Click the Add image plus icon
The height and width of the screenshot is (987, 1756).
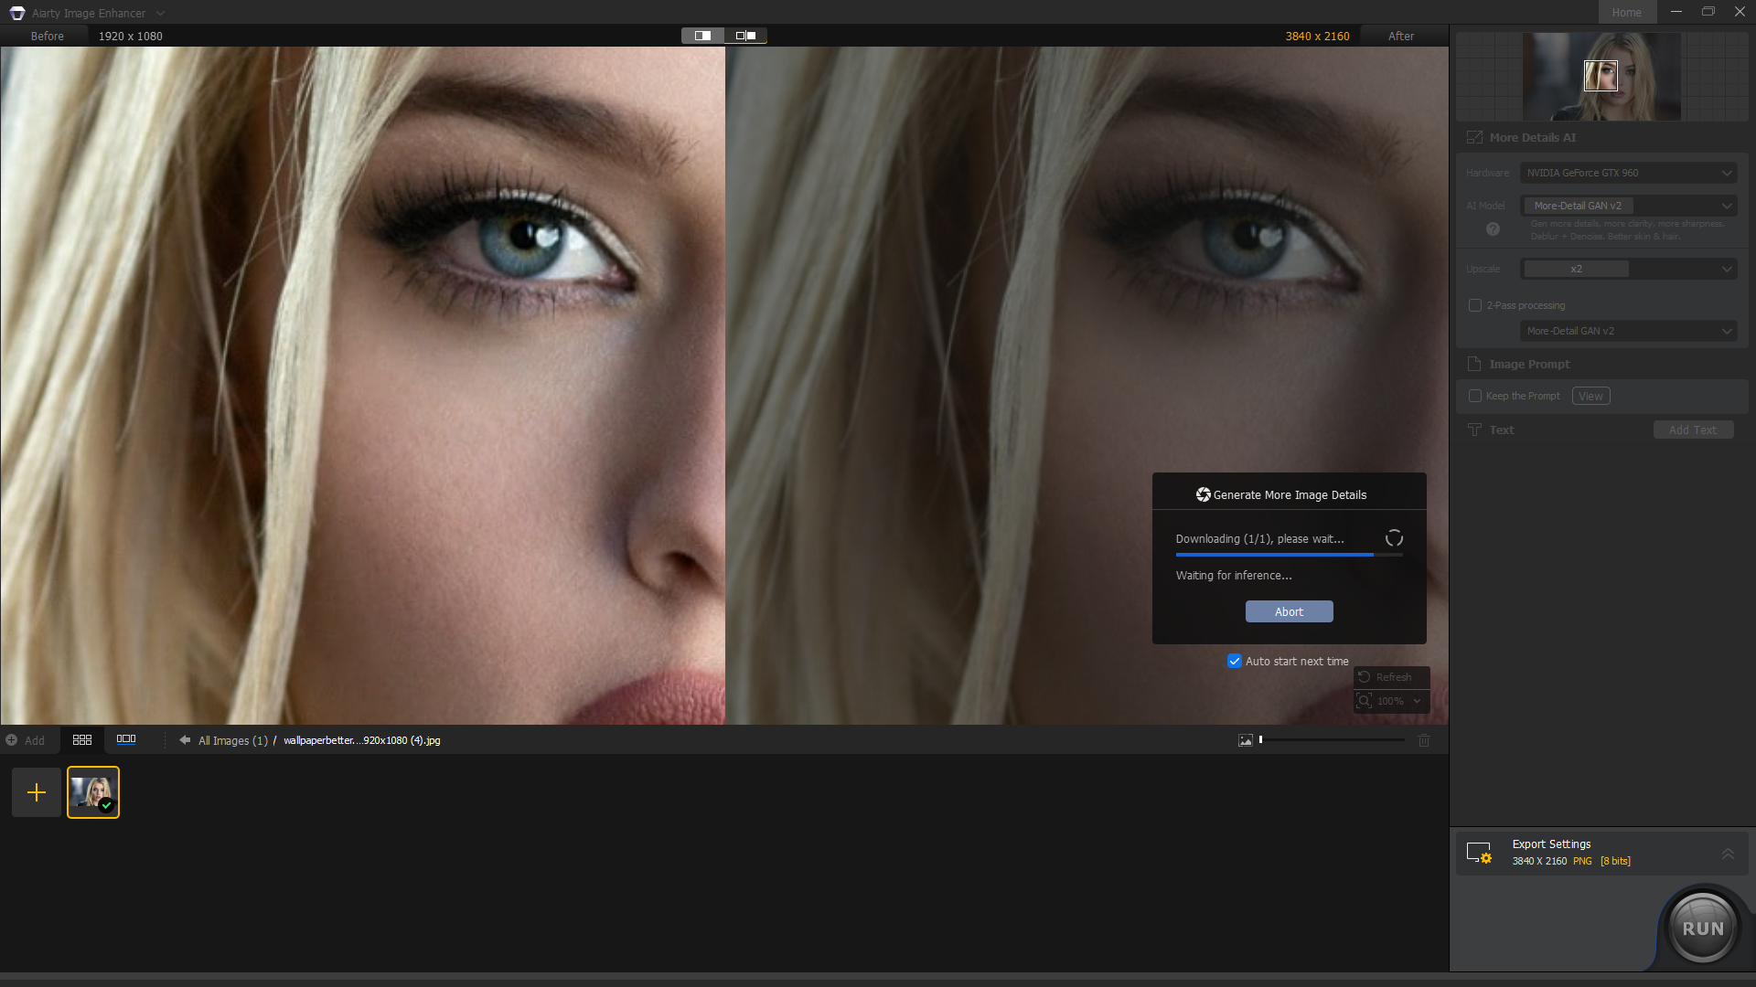tap(37, 791)
